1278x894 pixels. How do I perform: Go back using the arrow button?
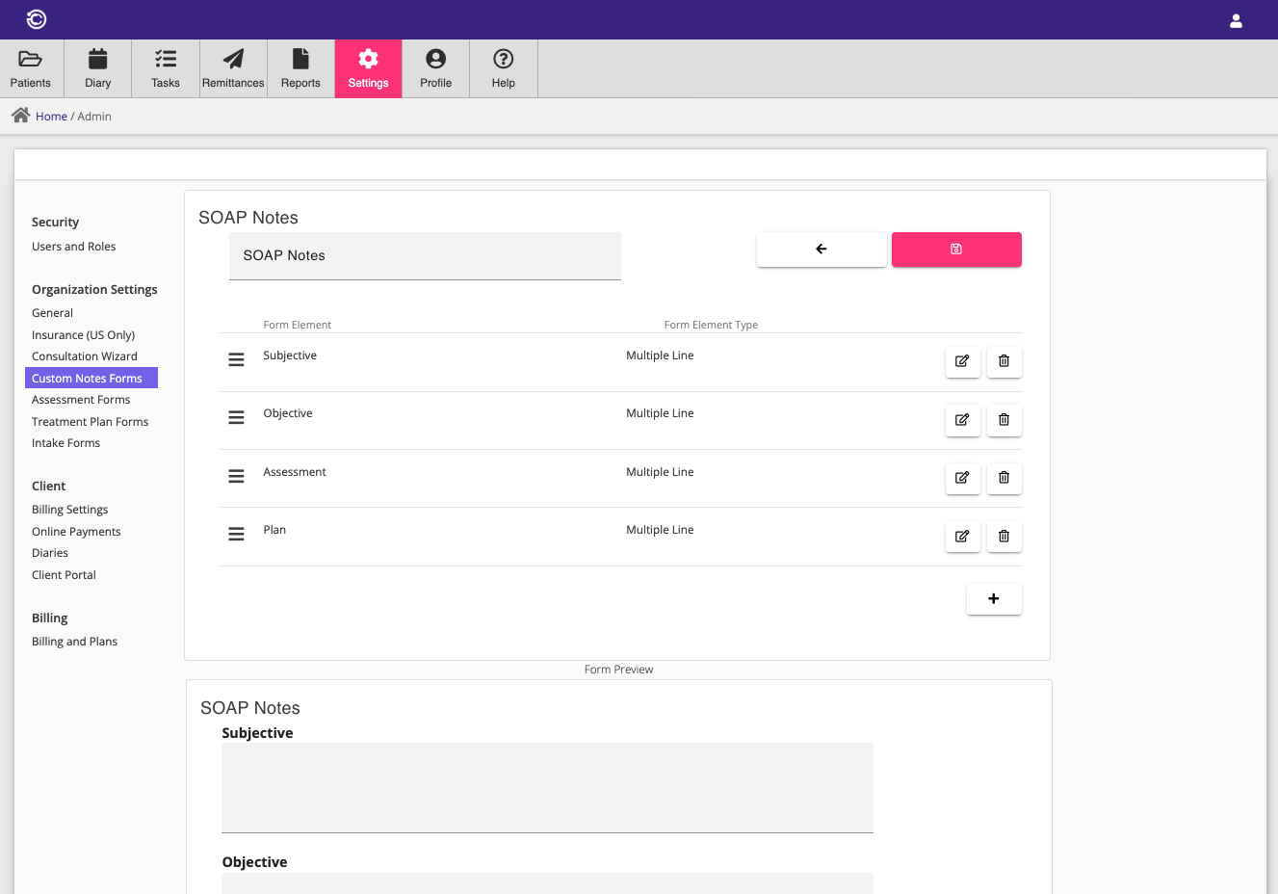[822, 249]
